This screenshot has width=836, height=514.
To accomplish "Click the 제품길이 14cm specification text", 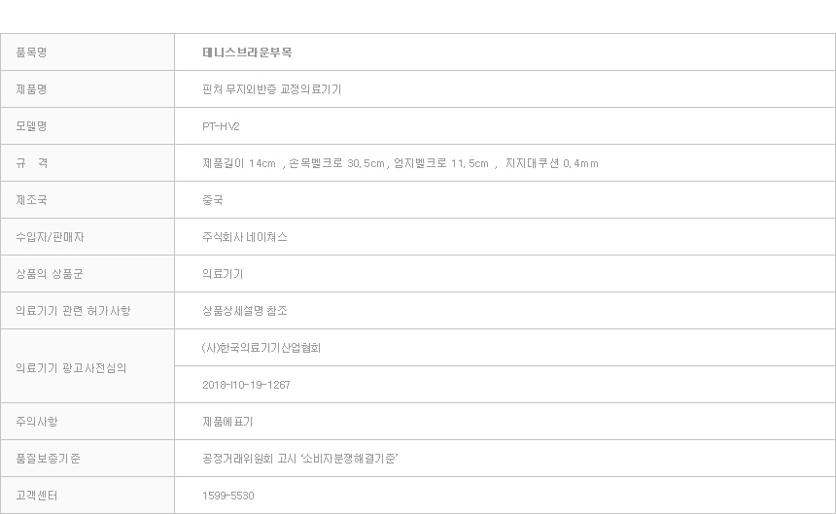I will (239, 163).
